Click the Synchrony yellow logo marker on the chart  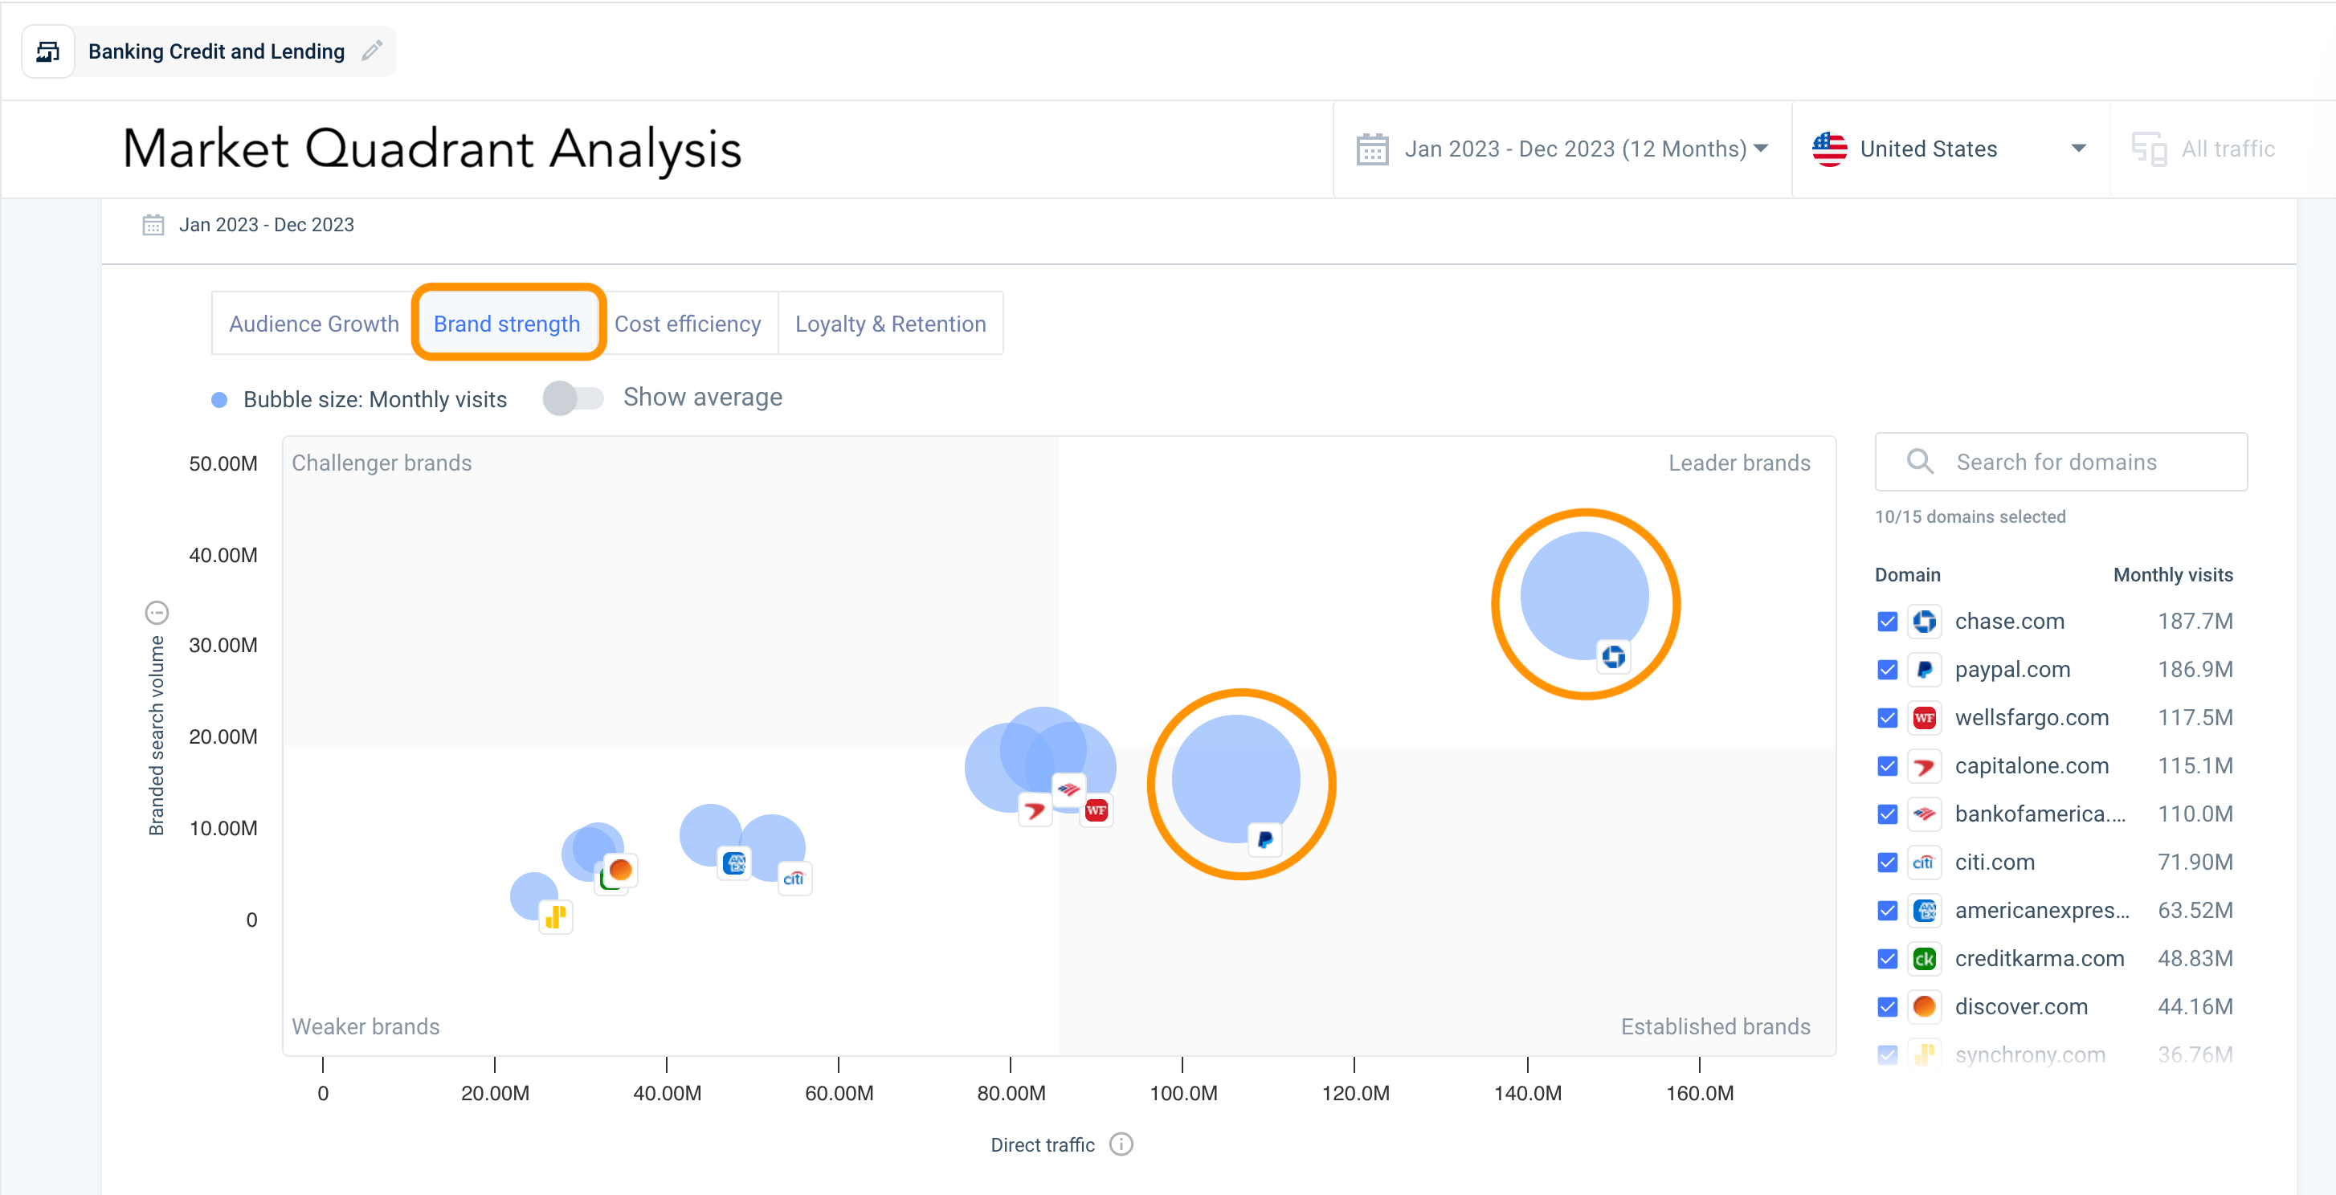point(556,916)
